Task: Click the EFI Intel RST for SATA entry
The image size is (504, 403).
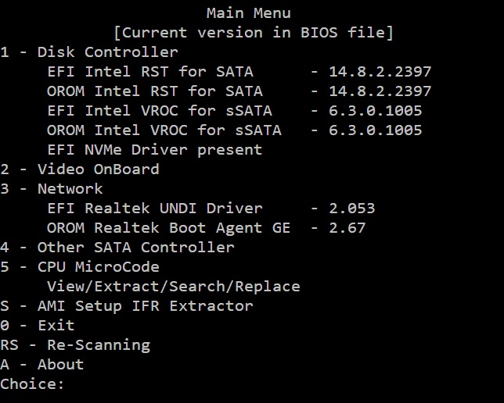Action: coord(239,71)
